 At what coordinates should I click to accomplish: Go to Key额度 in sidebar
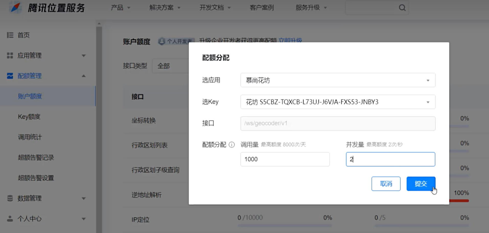pos(29,117)
